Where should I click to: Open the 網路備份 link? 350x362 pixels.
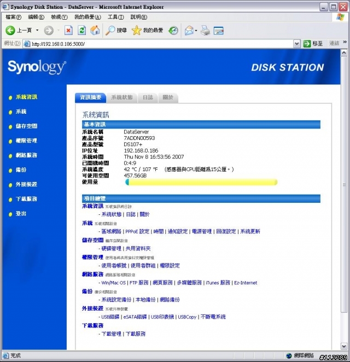pyautogui.click(x=170, y=300)
